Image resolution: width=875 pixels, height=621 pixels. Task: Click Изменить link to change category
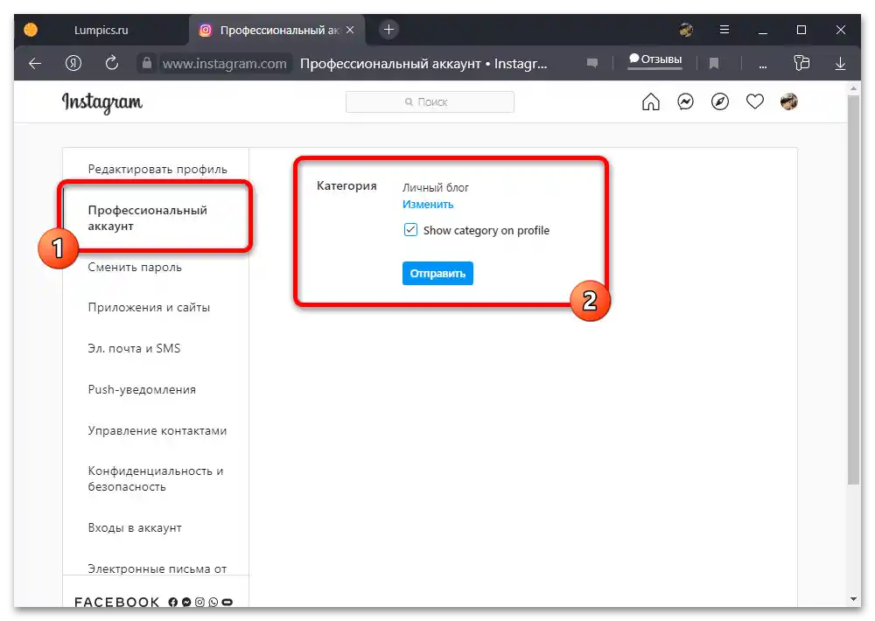pos(428,204)
